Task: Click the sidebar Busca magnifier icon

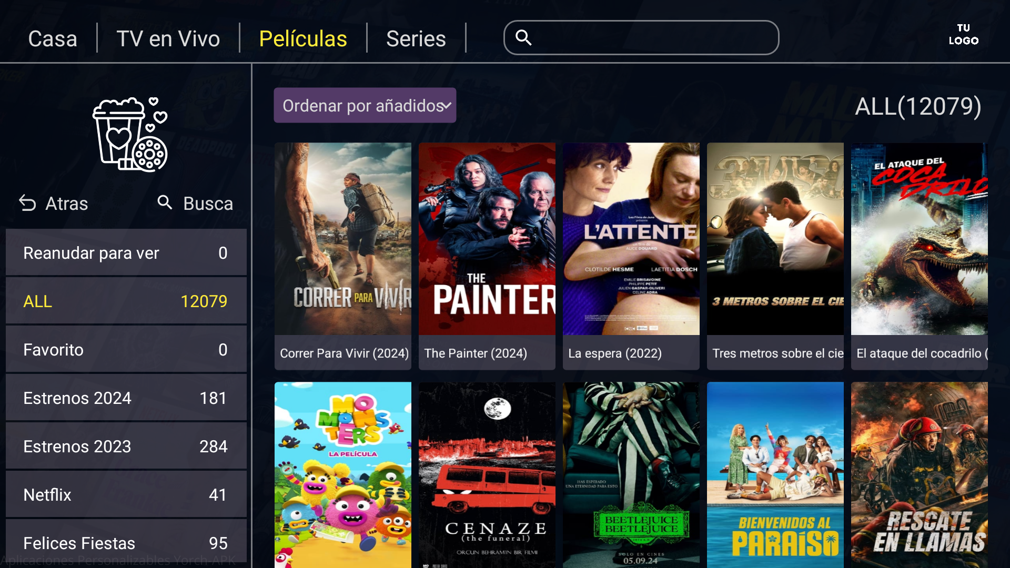Action: click(165, 202)
